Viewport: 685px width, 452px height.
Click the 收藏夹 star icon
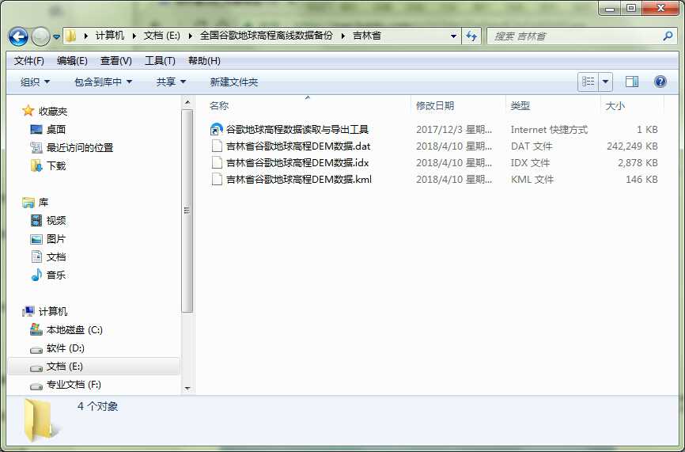[28, 111]
